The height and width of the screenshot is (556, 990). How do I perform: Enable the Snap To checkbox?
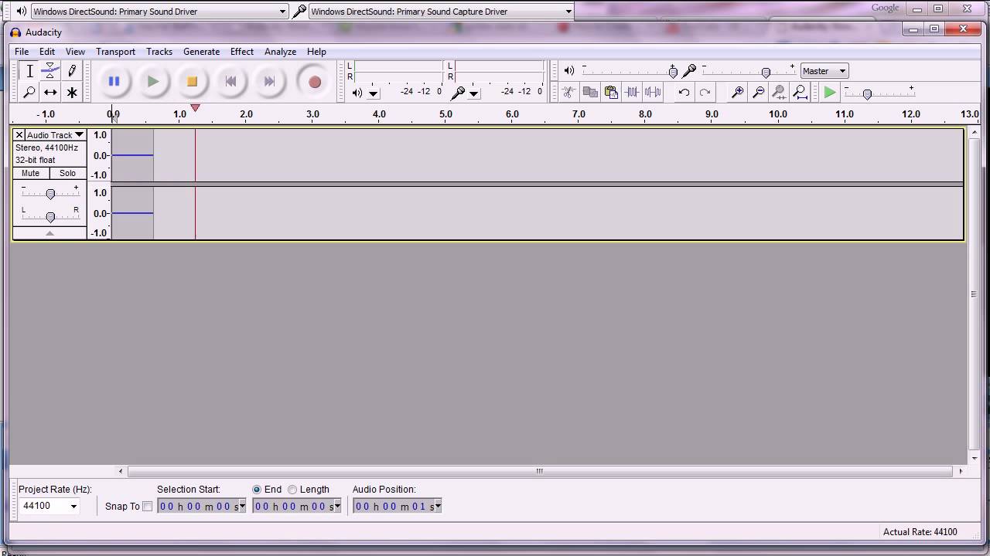pos(147,507)
